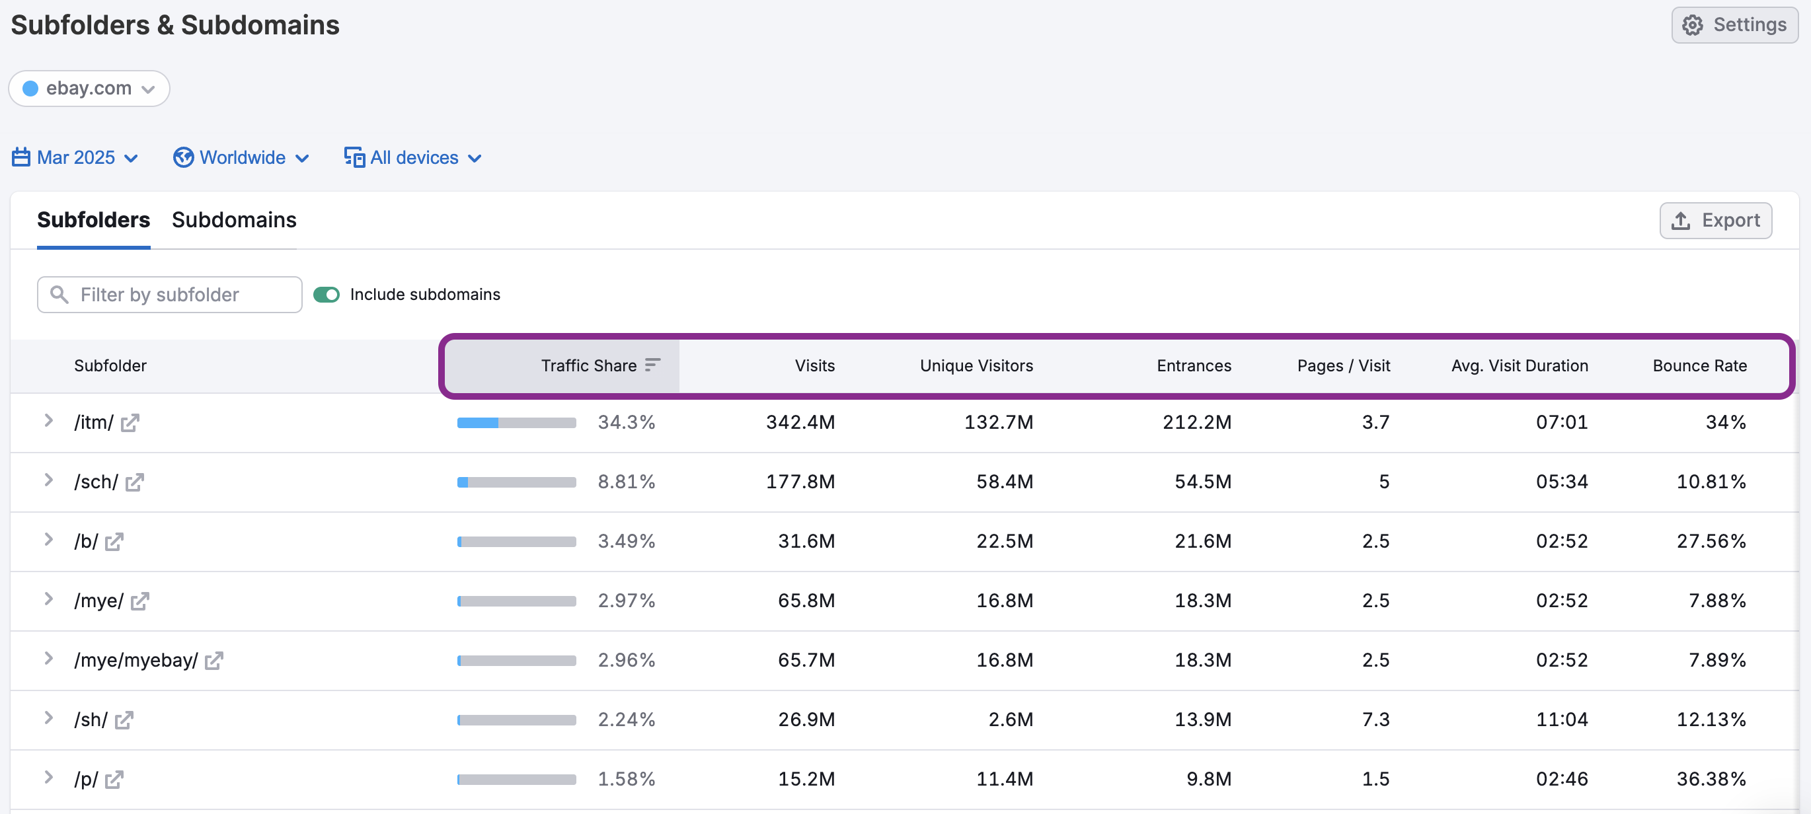Select the Subfolders tab
The width and height of the screenshot is (1811, 814).
[x=93, y=220]
